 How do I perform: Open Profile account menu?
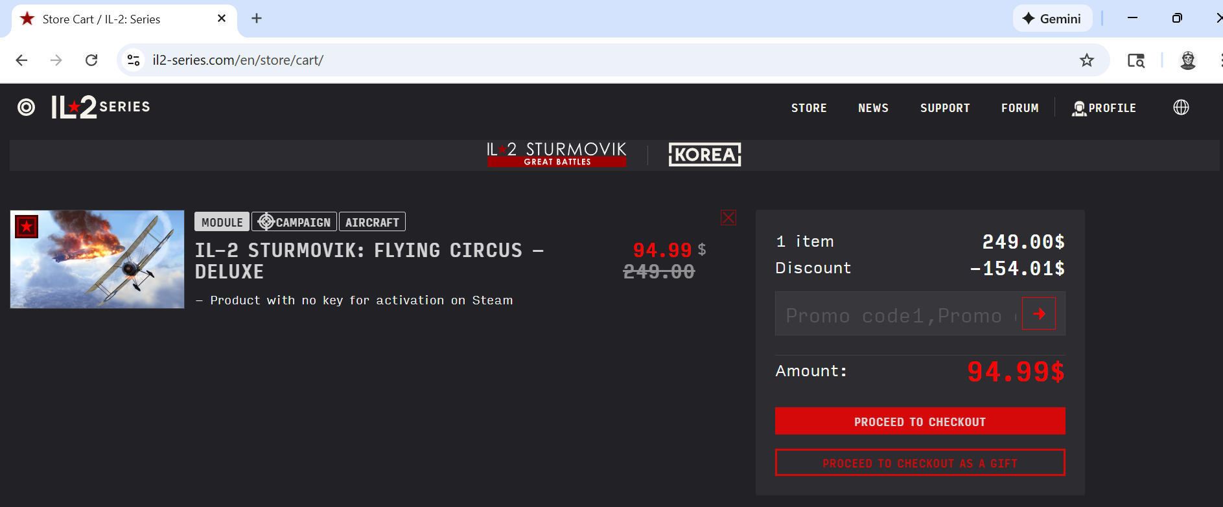click(1104, 108)
